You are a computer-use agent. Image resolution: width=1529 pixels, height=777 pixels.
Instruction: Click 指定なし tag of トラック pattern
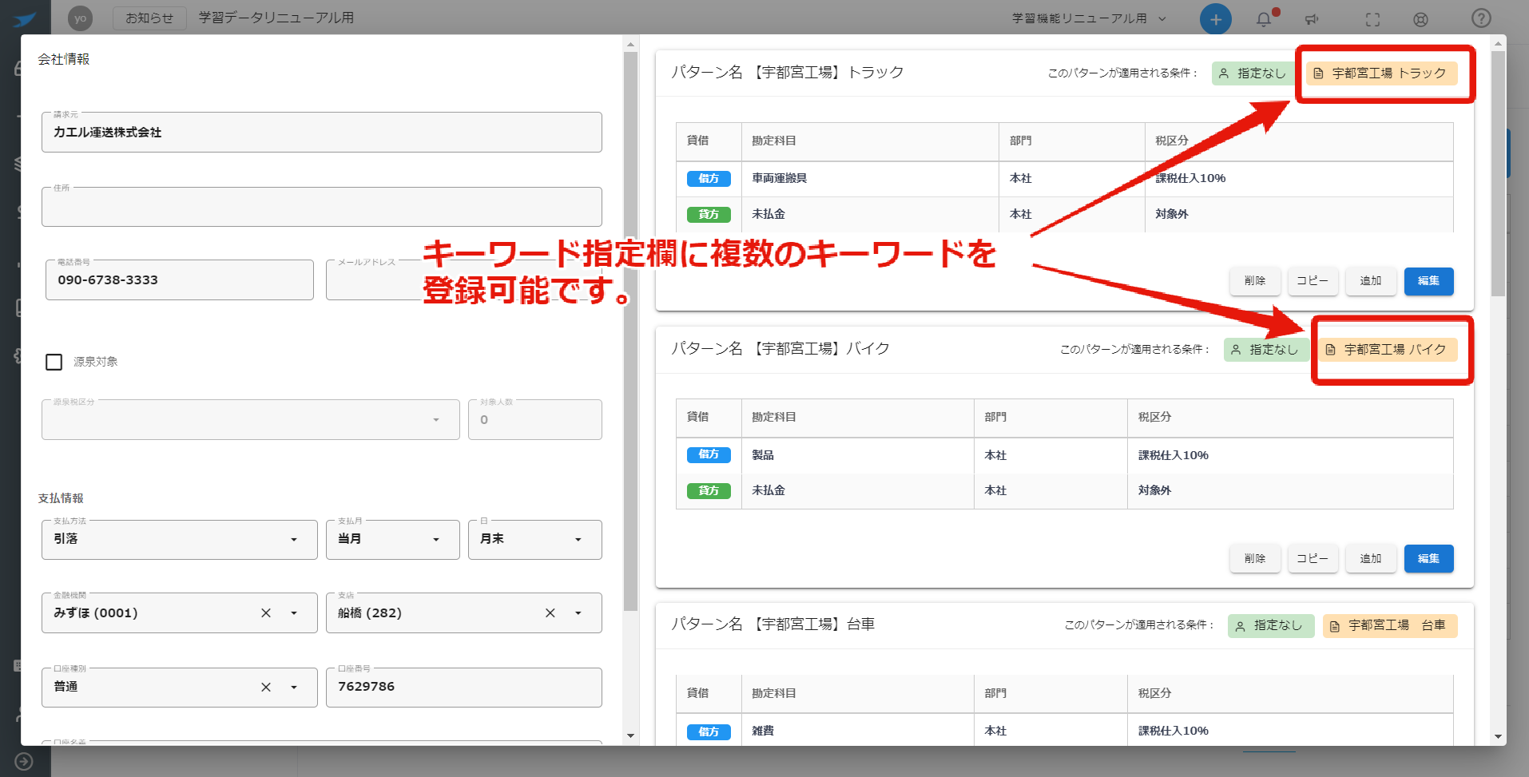click(x=1253, y=73)
